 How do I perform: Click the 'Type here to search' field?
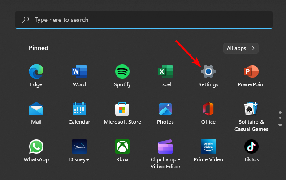click(x=144, y=20)
